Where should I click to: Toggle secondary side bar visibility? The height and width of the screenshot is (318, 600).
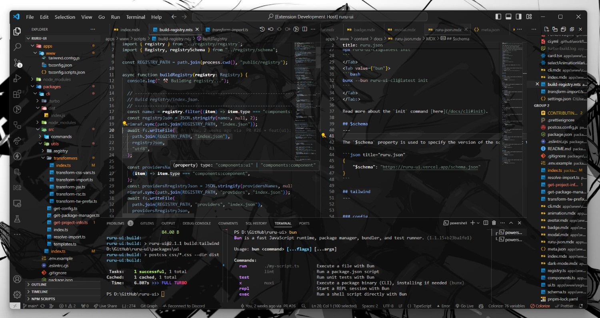519,17
